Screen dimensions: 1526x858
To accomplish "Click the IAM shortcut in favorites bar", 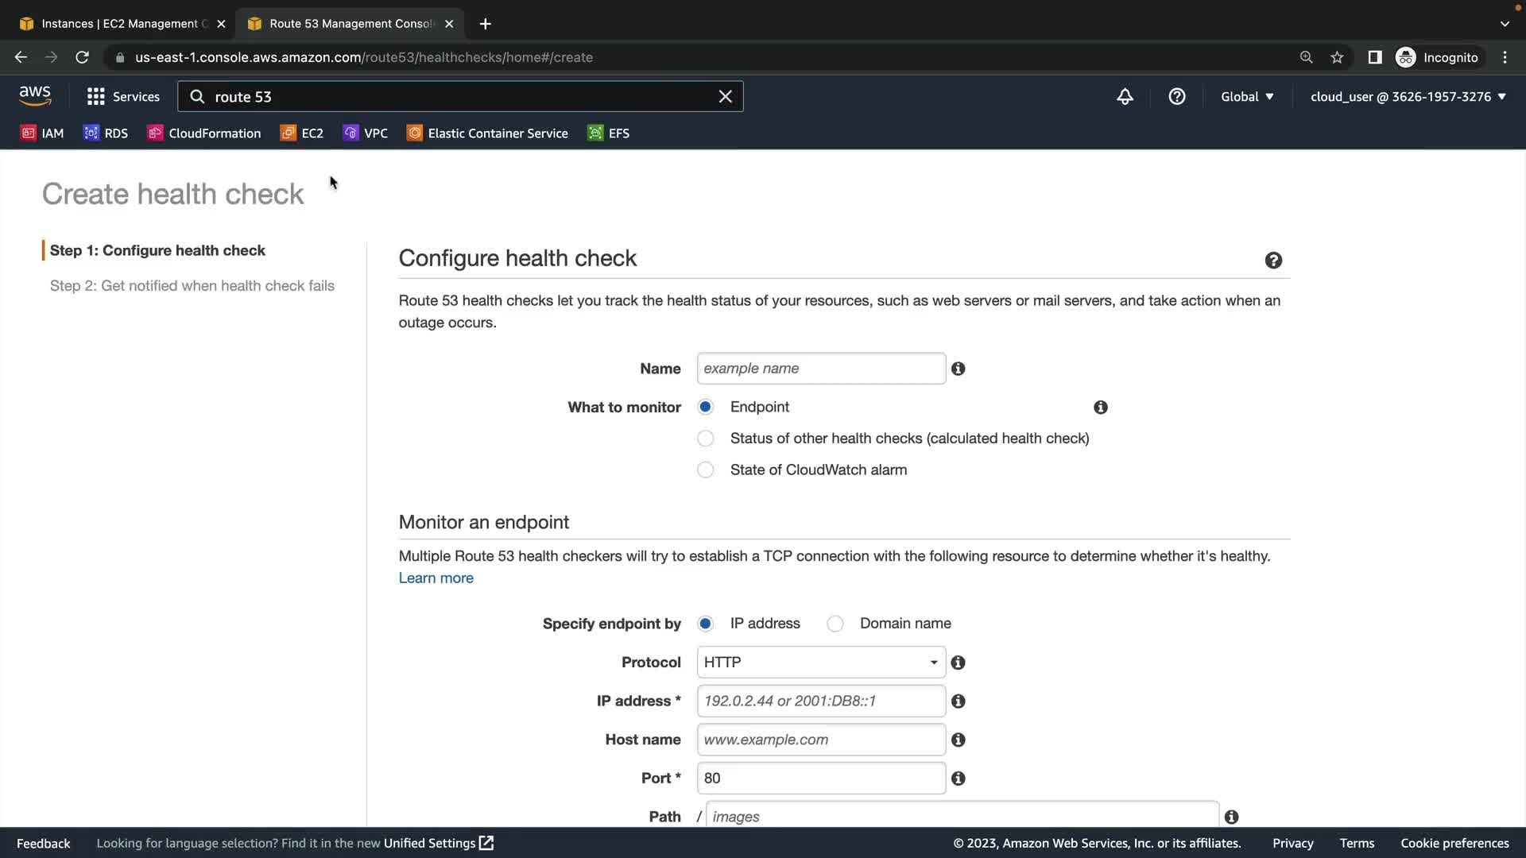I will [x=42, y=133].
